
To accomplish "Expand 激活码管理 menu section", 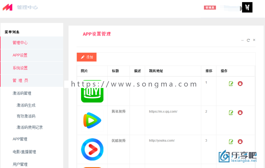I will click(22, 93).
